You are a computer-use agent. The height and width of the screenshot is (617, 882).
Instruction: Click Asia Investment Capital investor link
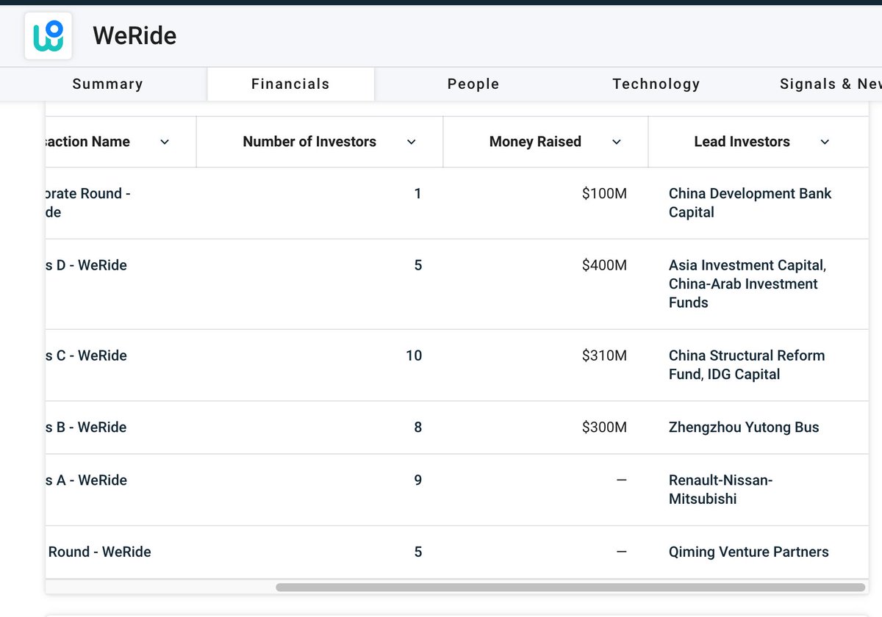pos(747,265)
